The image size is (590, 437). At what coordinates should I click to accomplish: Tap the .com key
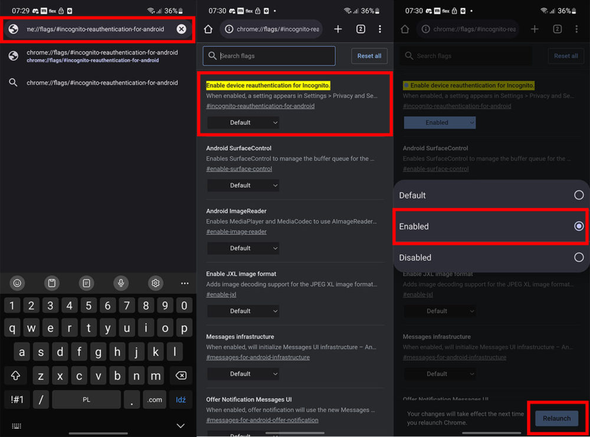pos(154,400)
